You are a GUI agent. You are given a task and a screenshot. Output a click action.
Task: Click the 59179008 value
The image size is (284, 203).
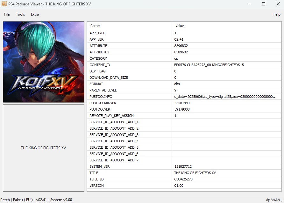[x=182, y=109]
